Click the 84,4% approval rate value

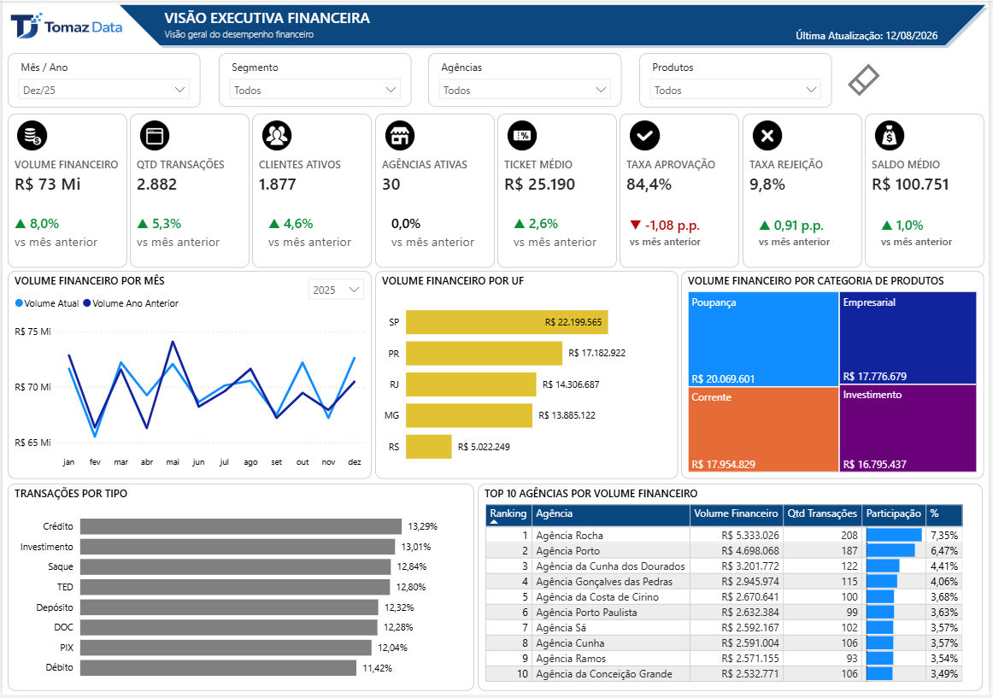click(649, 185)
